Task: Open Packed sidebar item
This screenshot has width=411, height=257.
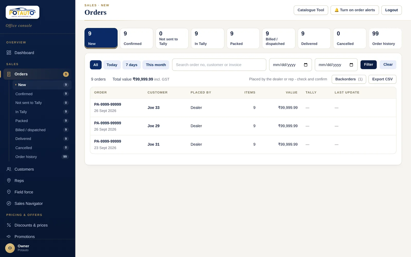Action: point(42,121)
